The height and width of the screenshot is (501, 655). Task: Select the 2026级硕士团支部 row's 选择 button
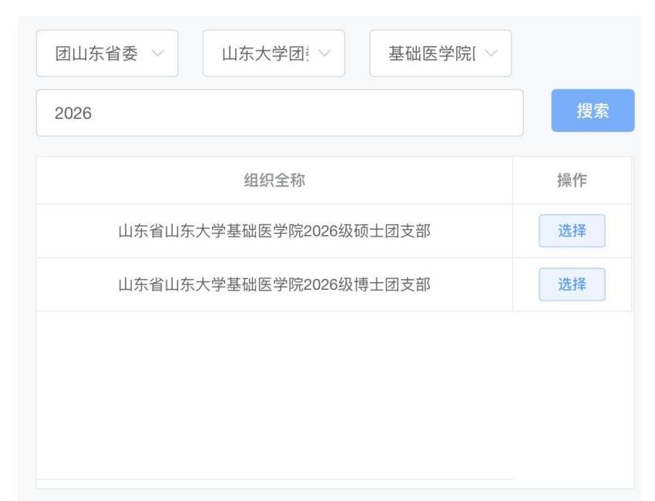coord(572,230)
